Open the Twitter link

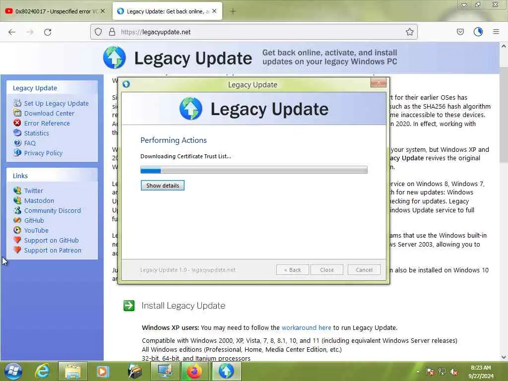click(x=33, y=190)
